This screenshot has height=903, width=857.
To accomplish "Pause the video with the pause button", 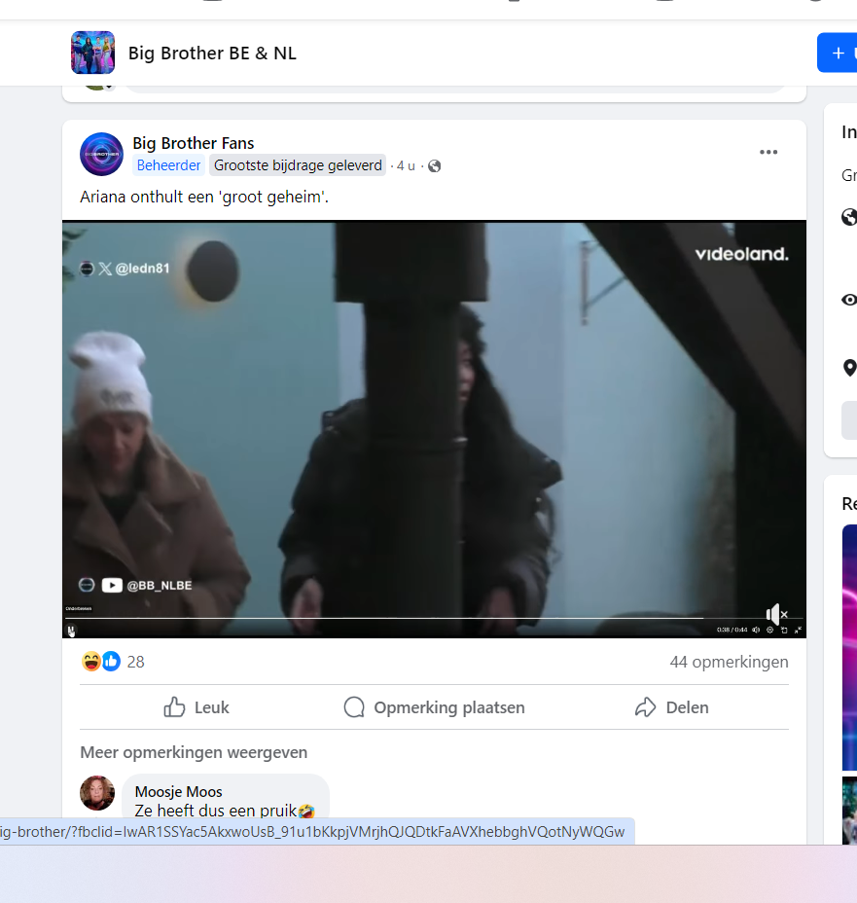I will pos(71,631).
